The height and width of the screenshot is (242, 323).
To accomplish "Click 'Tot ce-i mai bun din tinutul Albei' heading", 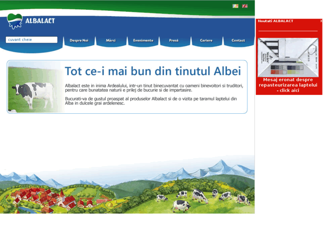I will pos(153,71).
